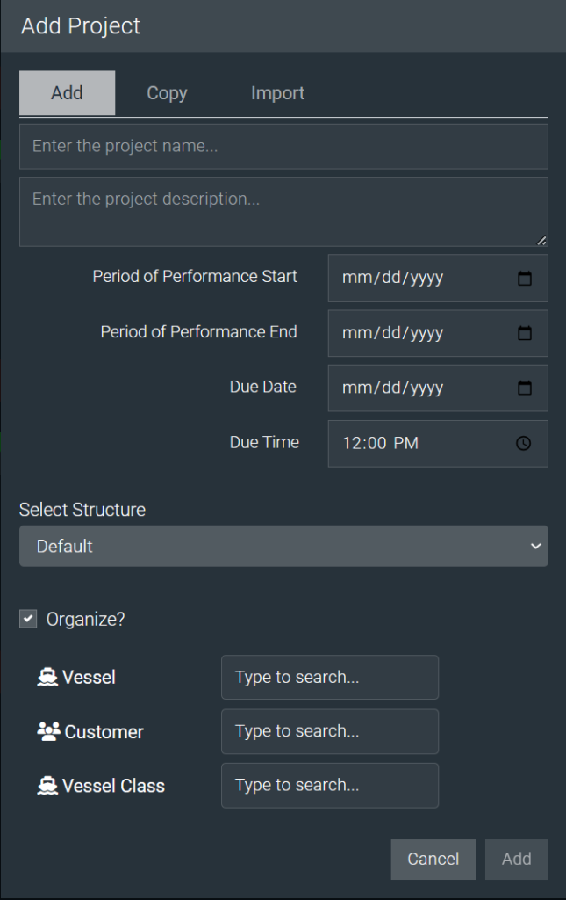Open the Due Date calendar icon
The height and width of the screenshot is (900, 566).
[x=524, y=388]
